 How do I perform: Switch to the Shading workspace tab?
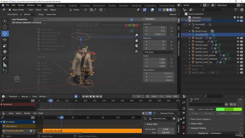click(x=112, y=6)
